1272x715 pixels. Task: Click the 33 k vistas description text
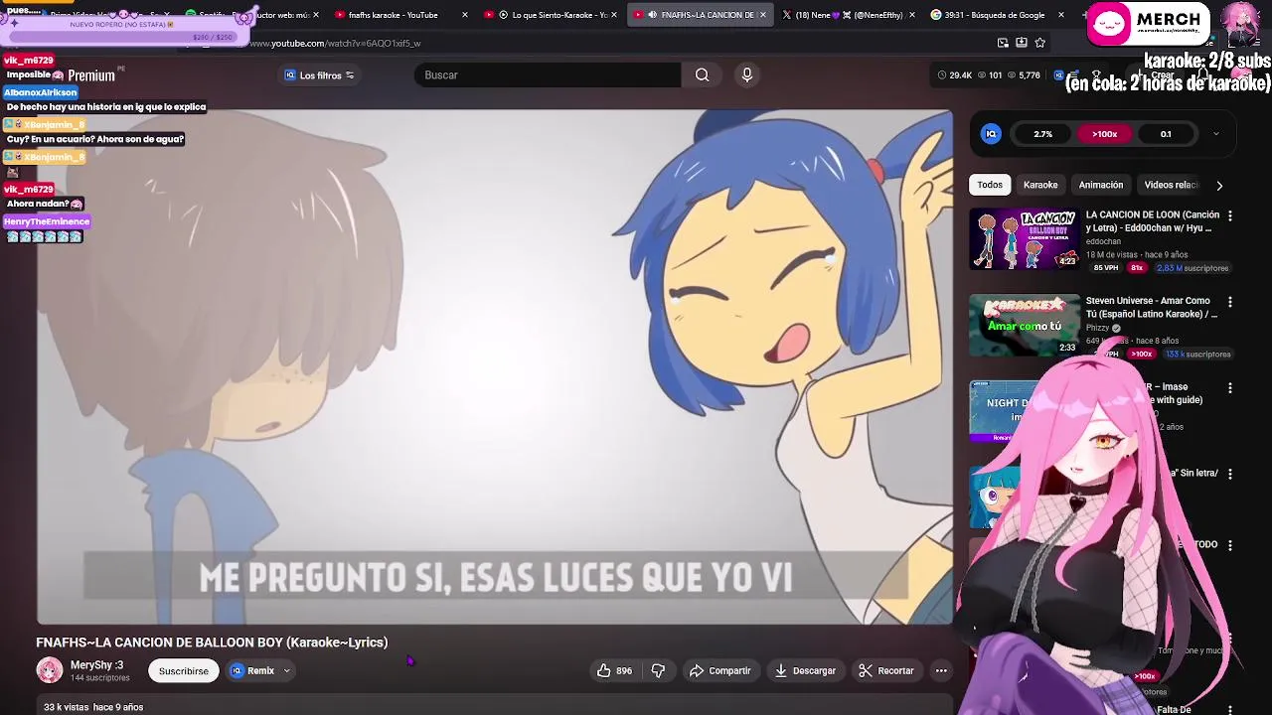[93, 707]
